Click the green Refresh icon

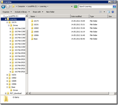click(76, 7)
